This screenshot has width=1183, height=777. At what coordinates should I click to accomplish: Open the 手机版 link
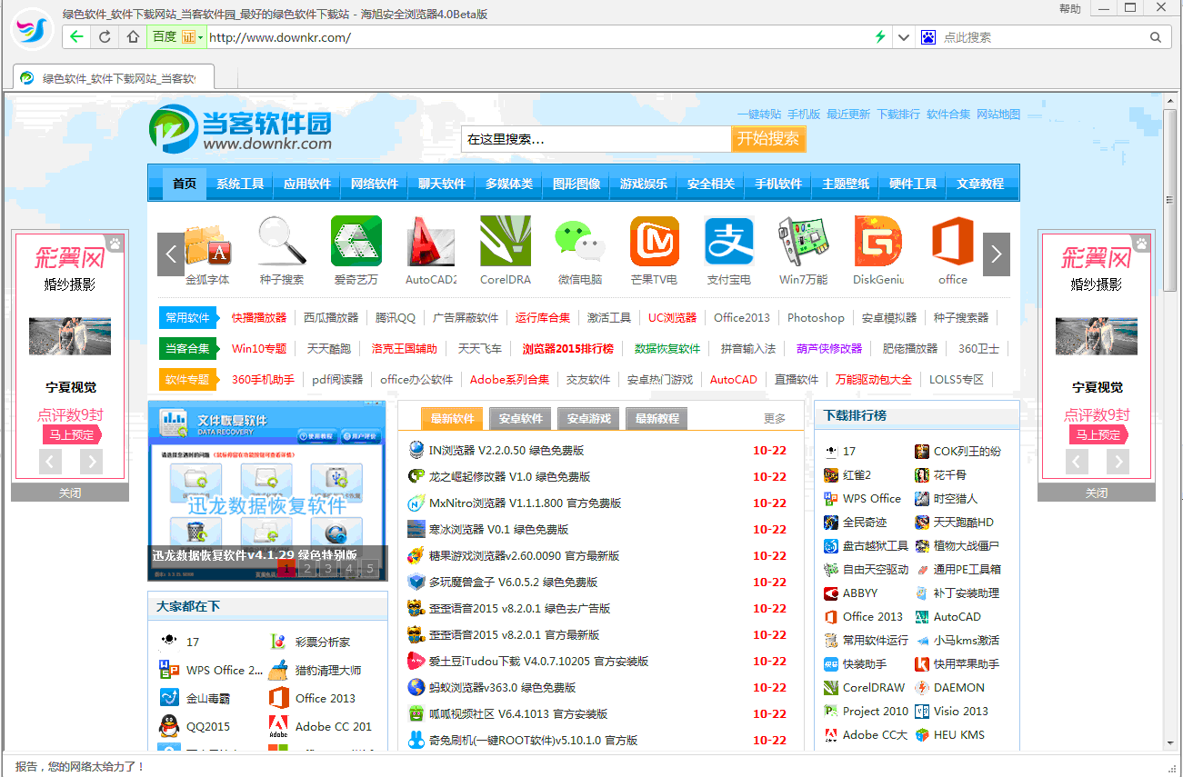(804, 115)
